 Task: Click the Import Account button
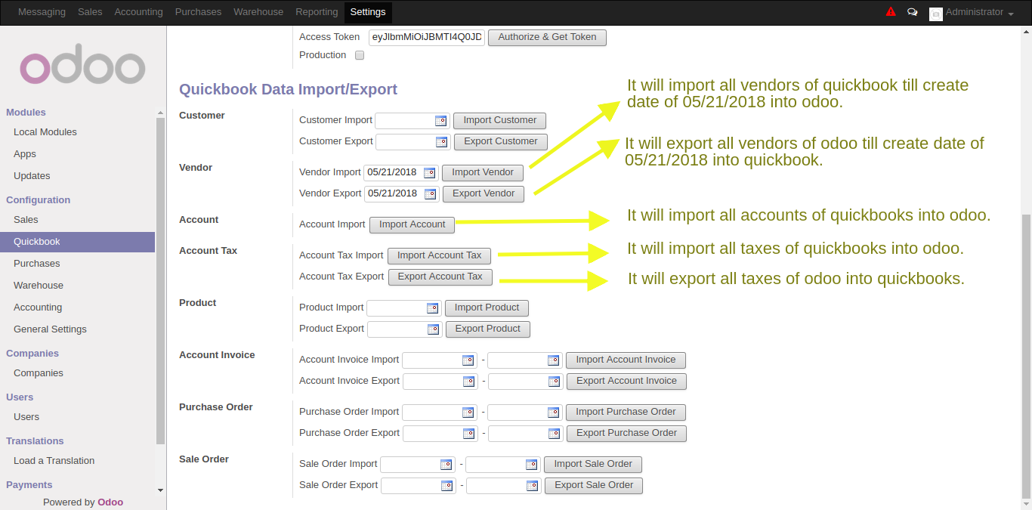pyautogui.click(x=412, y=225)
